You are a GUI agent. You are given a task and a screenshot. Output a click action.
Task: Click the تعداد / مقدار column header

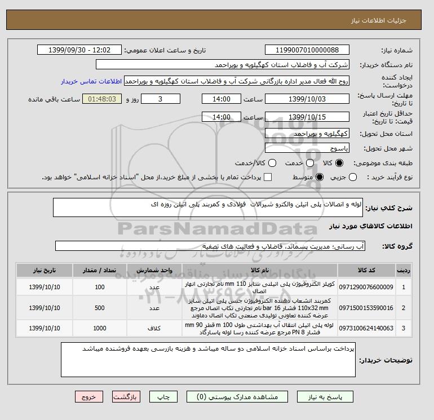tap(100, 270)
